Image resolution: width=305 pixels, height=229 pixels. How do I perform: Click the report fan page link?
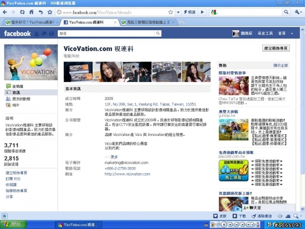[16, 191]
